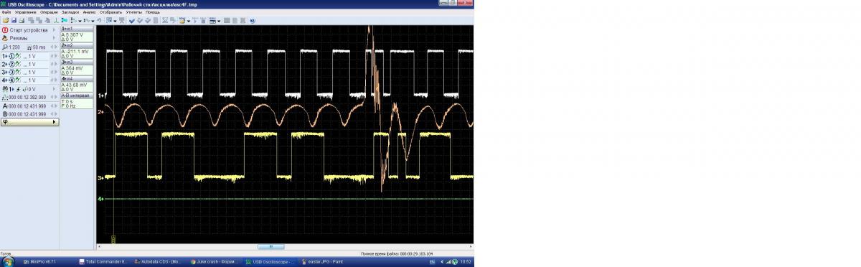The image size is (861, 267).
Task: Open the Режимы modes entry
Action: (29, 38)
